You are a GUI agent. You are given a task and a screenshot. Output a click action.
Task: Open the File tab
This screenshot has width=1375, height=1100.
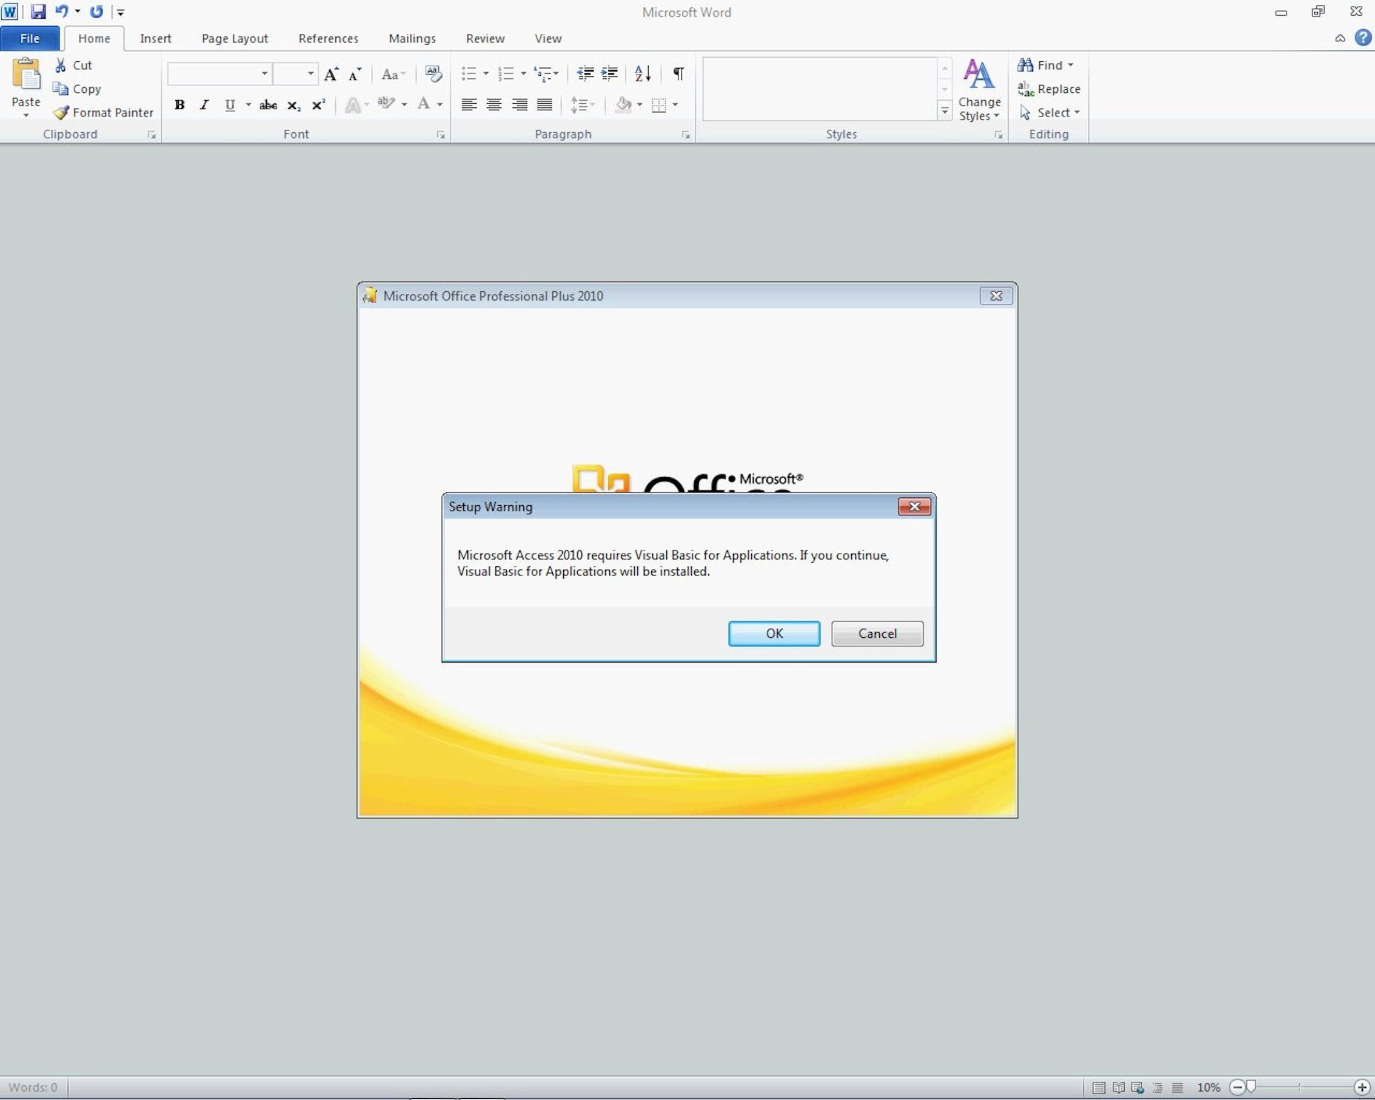[30, 38]
